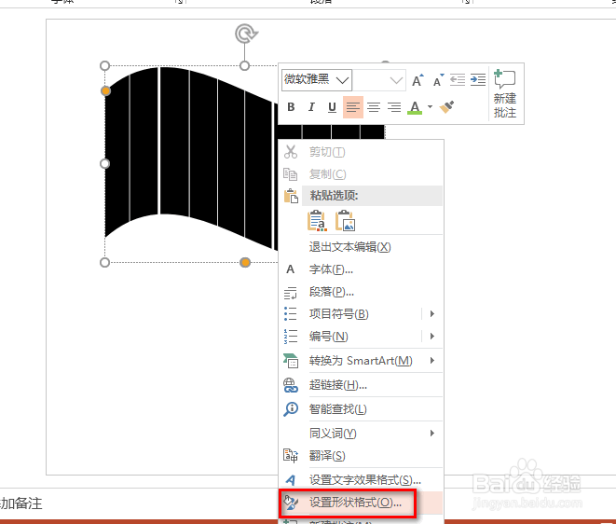Expand 转换为 SmartArt submenu arrow
616x524 pixels.
[432, 361]
